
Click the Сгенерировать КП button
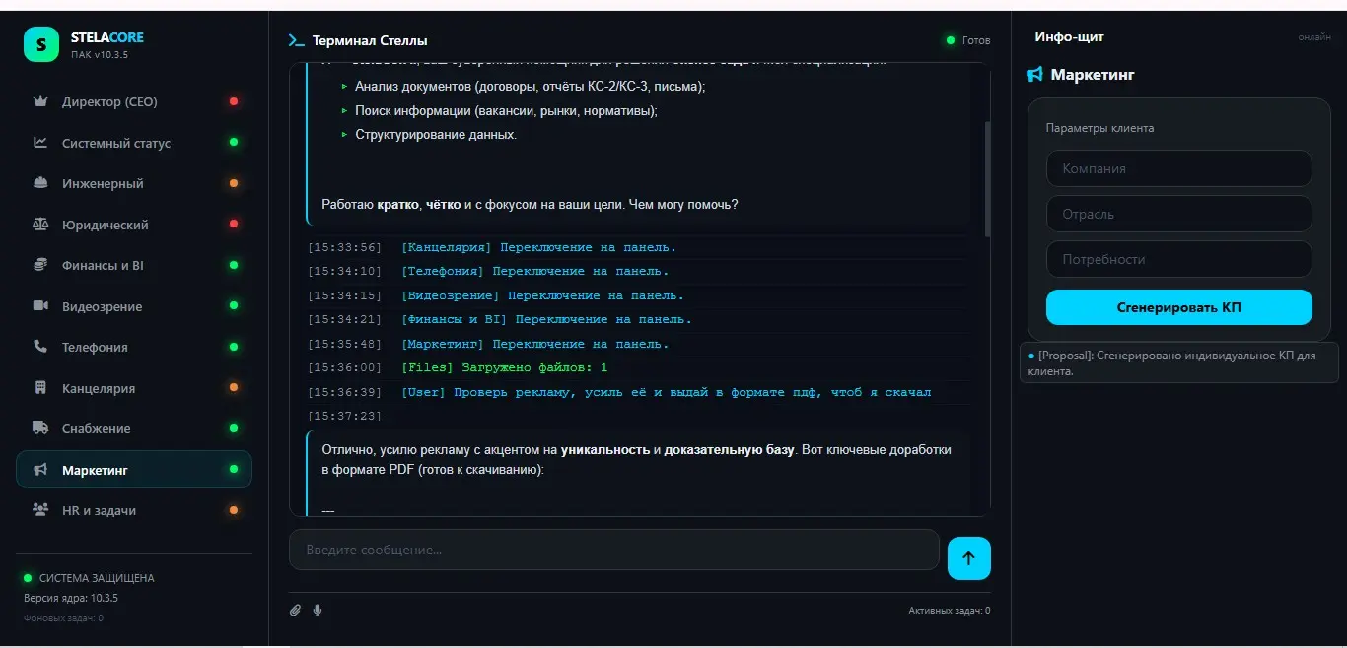[x=1179, y=307]
